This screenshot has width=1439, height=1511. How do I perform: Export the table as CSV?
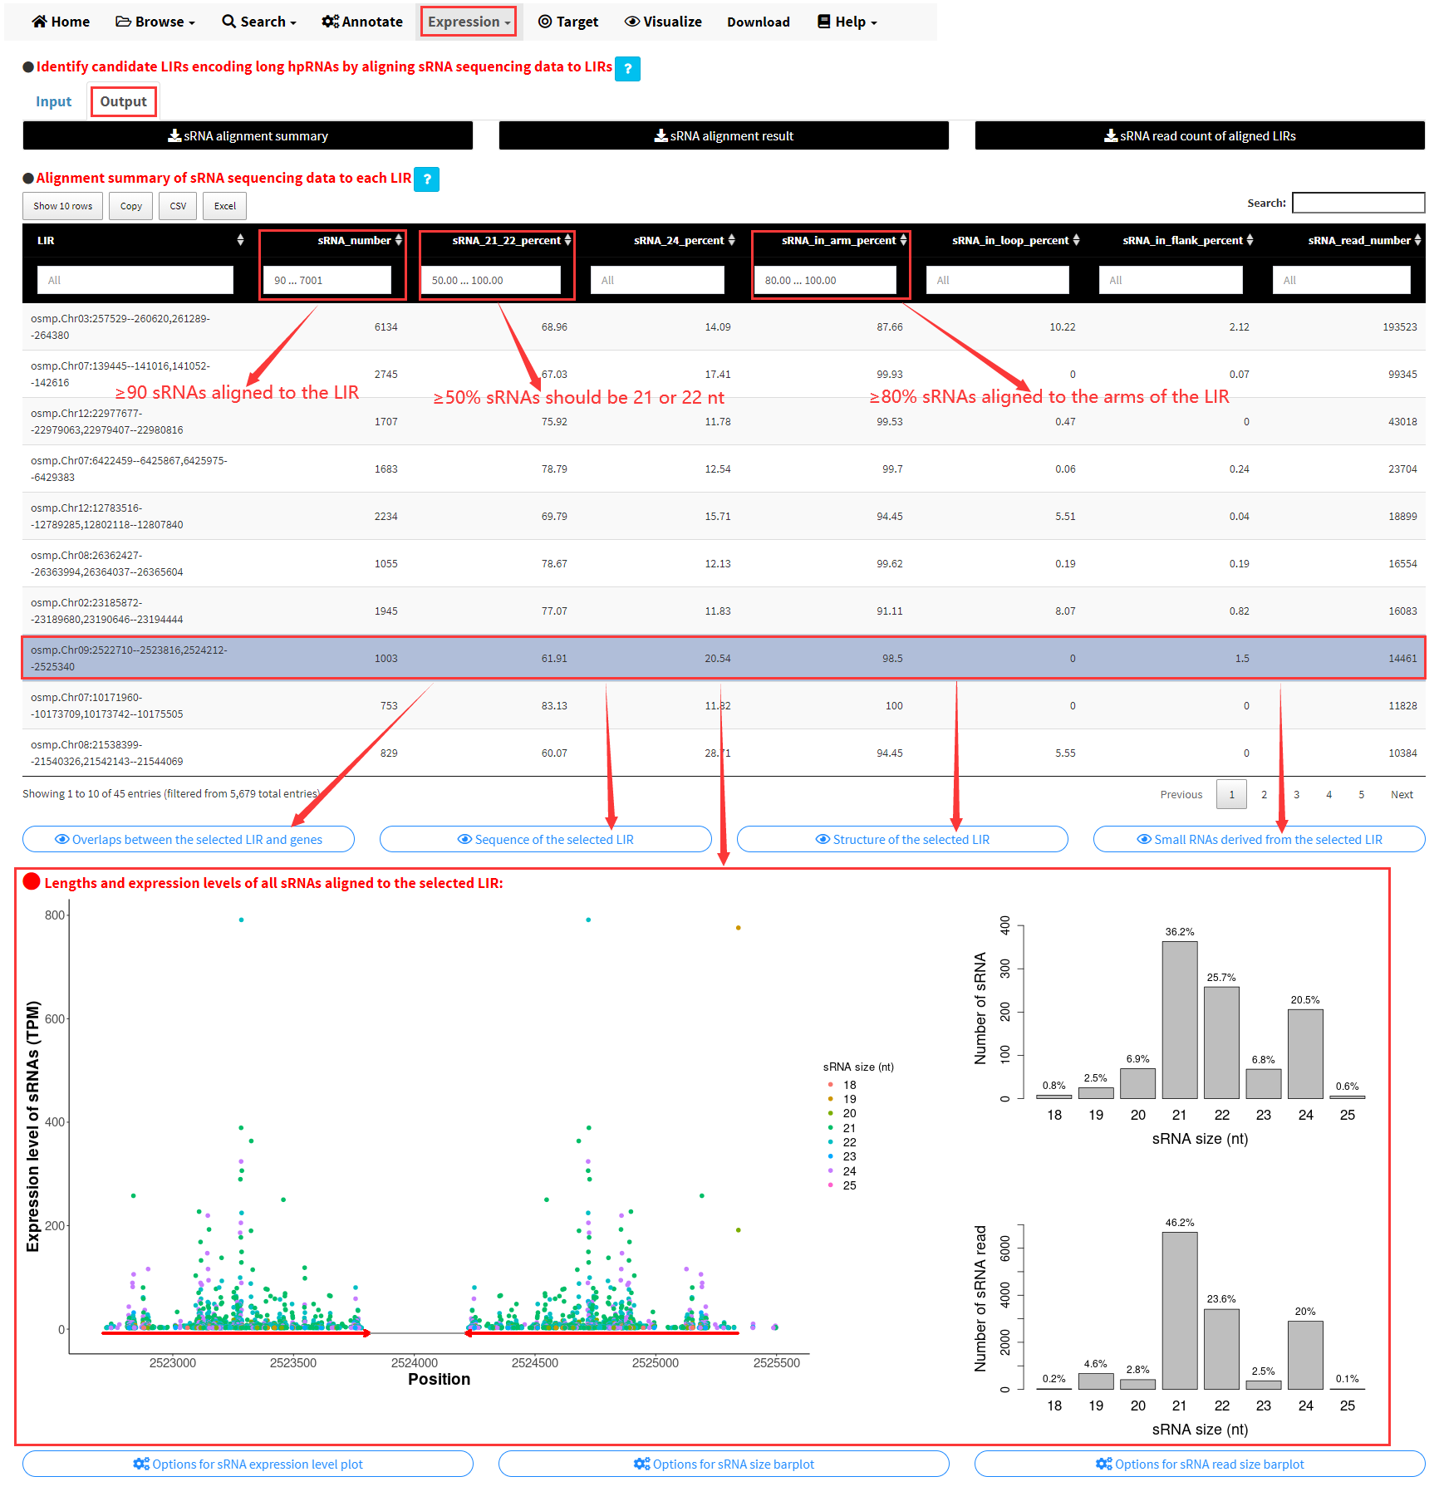click(178, 206)
